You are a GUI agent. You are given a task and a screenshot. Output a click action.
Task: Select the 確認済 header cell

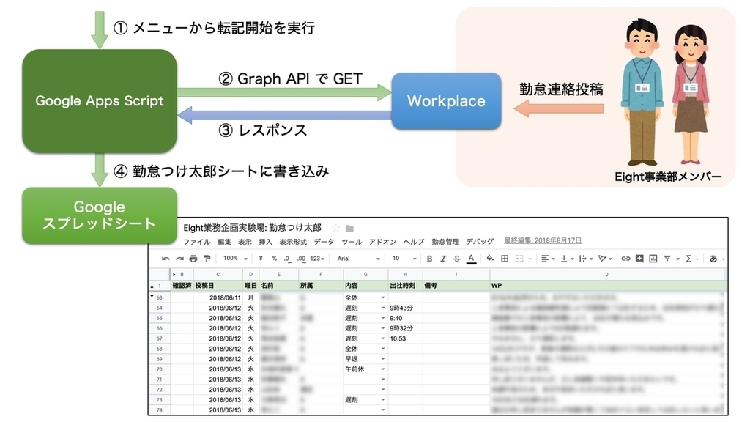[182, 286]
